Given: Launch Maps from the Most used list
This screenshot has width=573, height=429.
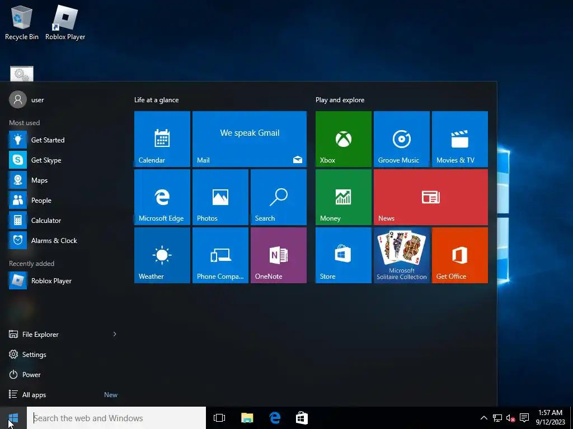Looking at the screenshot, I should (63, 180).
